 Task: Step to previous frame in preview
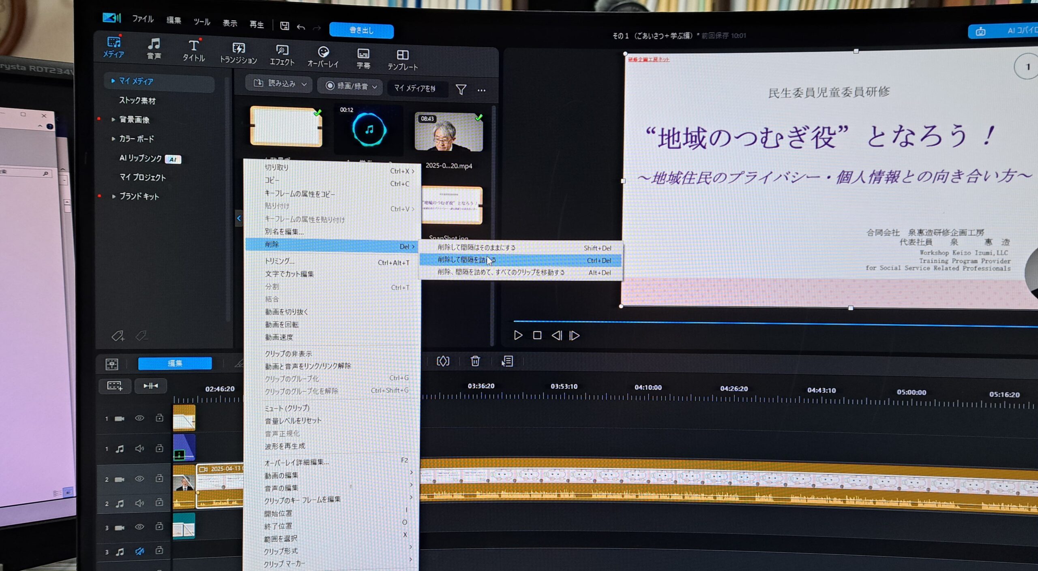point(557,336)
